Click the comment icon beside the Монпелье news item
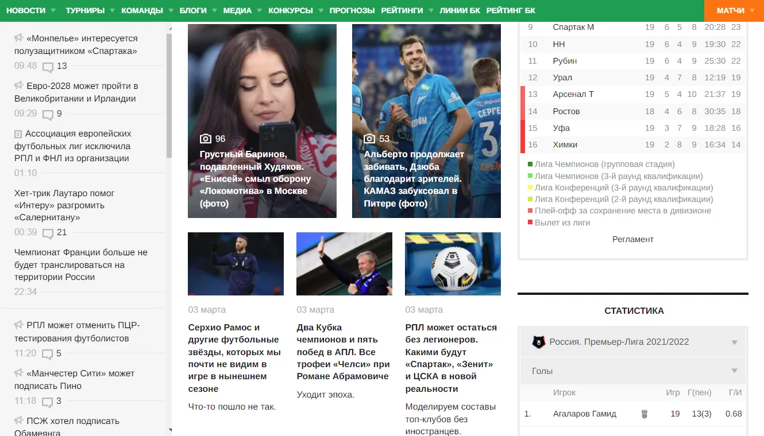 [48, 67]
